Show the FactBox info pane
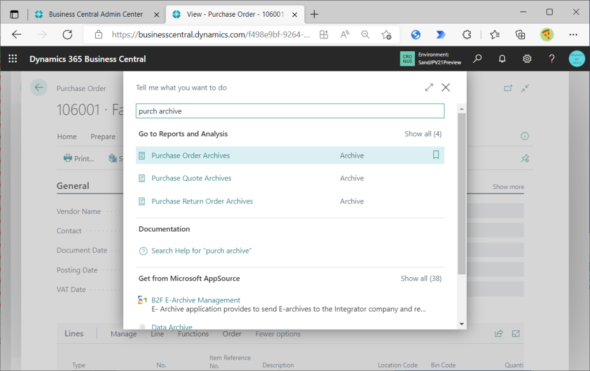This screenshot has width=590, height=371. click(x=524, y=136)
